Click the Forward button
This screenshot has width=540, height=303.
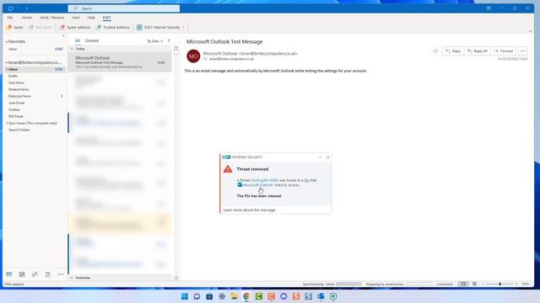(x=504, y=50)
